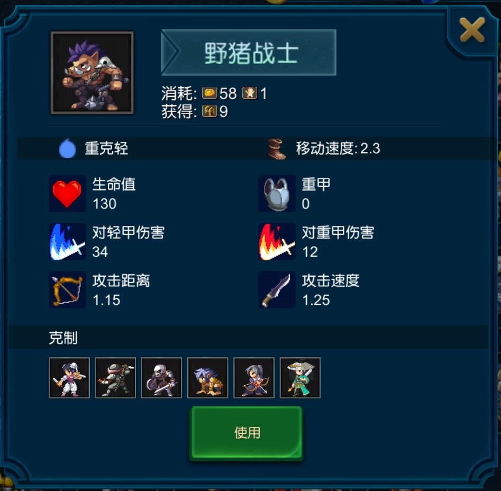The height and width of the screenshot is (491, 501).
Task: Select the first countered unit with white turban
Action: pos(69,378)
